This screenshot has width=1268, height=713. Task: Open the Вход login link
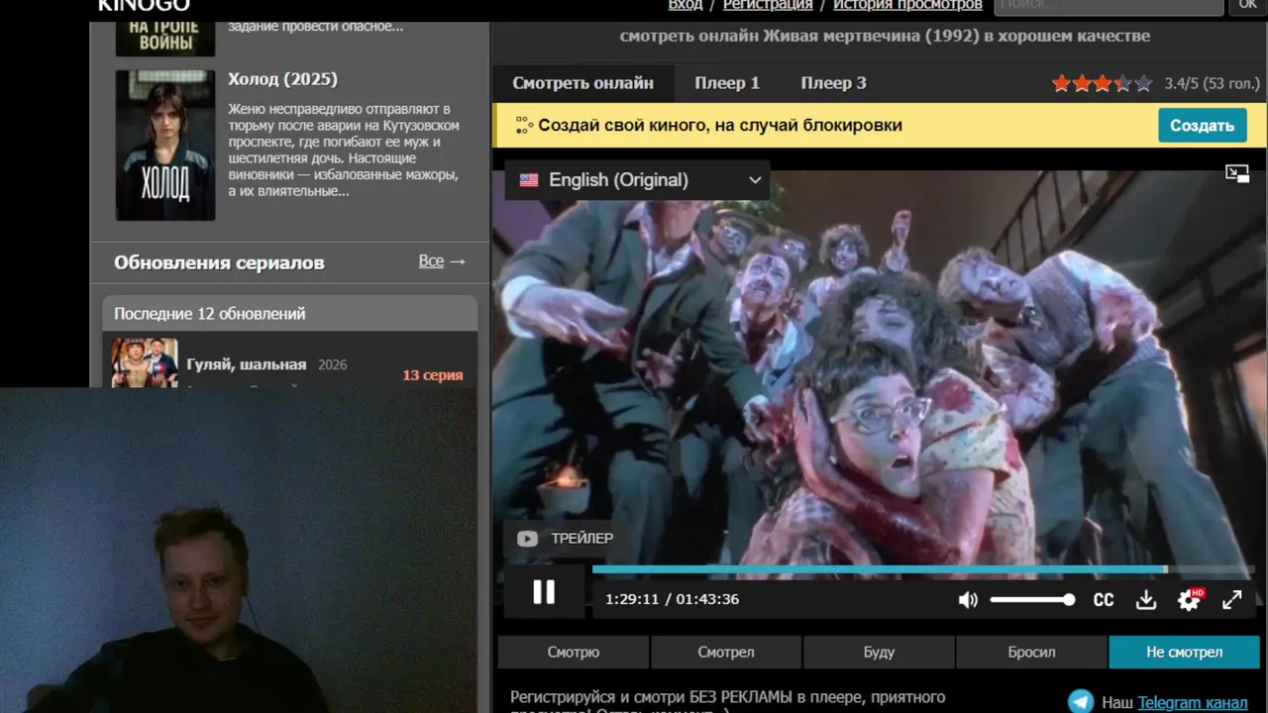pyautogui.click(x=686, y=5)
